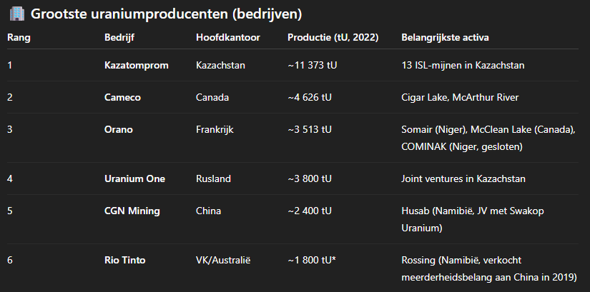The height and width of the screenshot is (292, 590).
Task: Click '13 ISL-mijnen in Kazachstan' text
Action: click(463, 66)
